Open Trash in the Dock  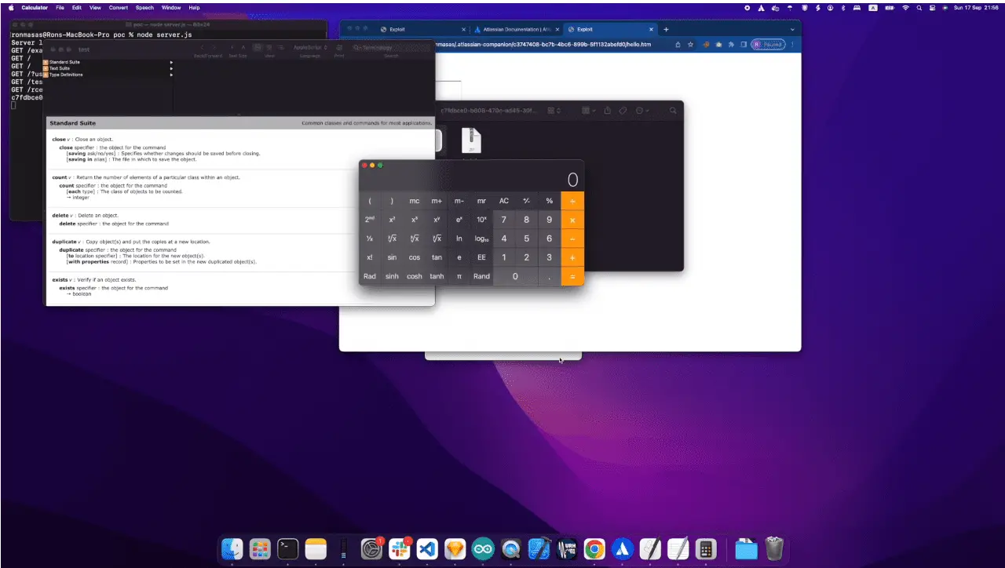[774, 549]
